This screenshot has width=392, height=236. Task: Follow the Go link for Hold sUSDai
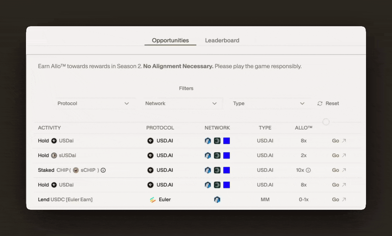339,155
